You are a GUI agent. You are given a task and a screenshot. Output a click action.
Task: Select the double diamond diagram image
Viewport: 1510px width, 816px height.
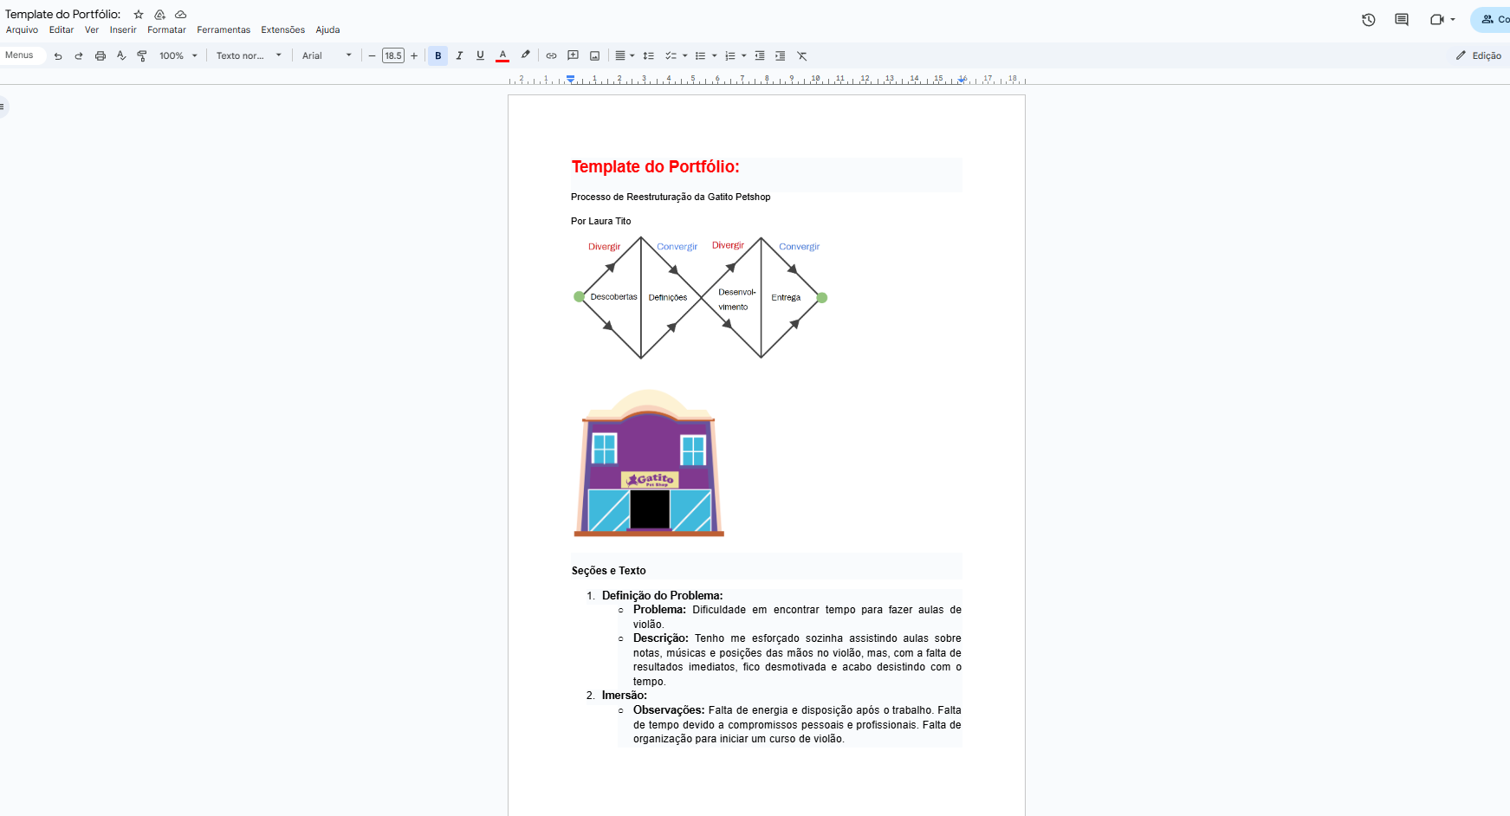pos(700,297)
